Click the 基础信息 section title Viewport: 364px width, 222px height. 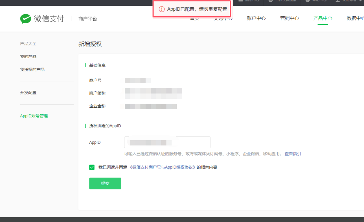pyautogui.click(x=97, y=65)
